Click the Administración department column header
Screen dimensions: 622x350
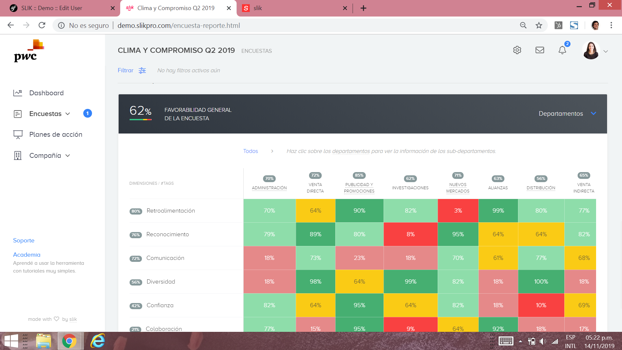[269, 188]
